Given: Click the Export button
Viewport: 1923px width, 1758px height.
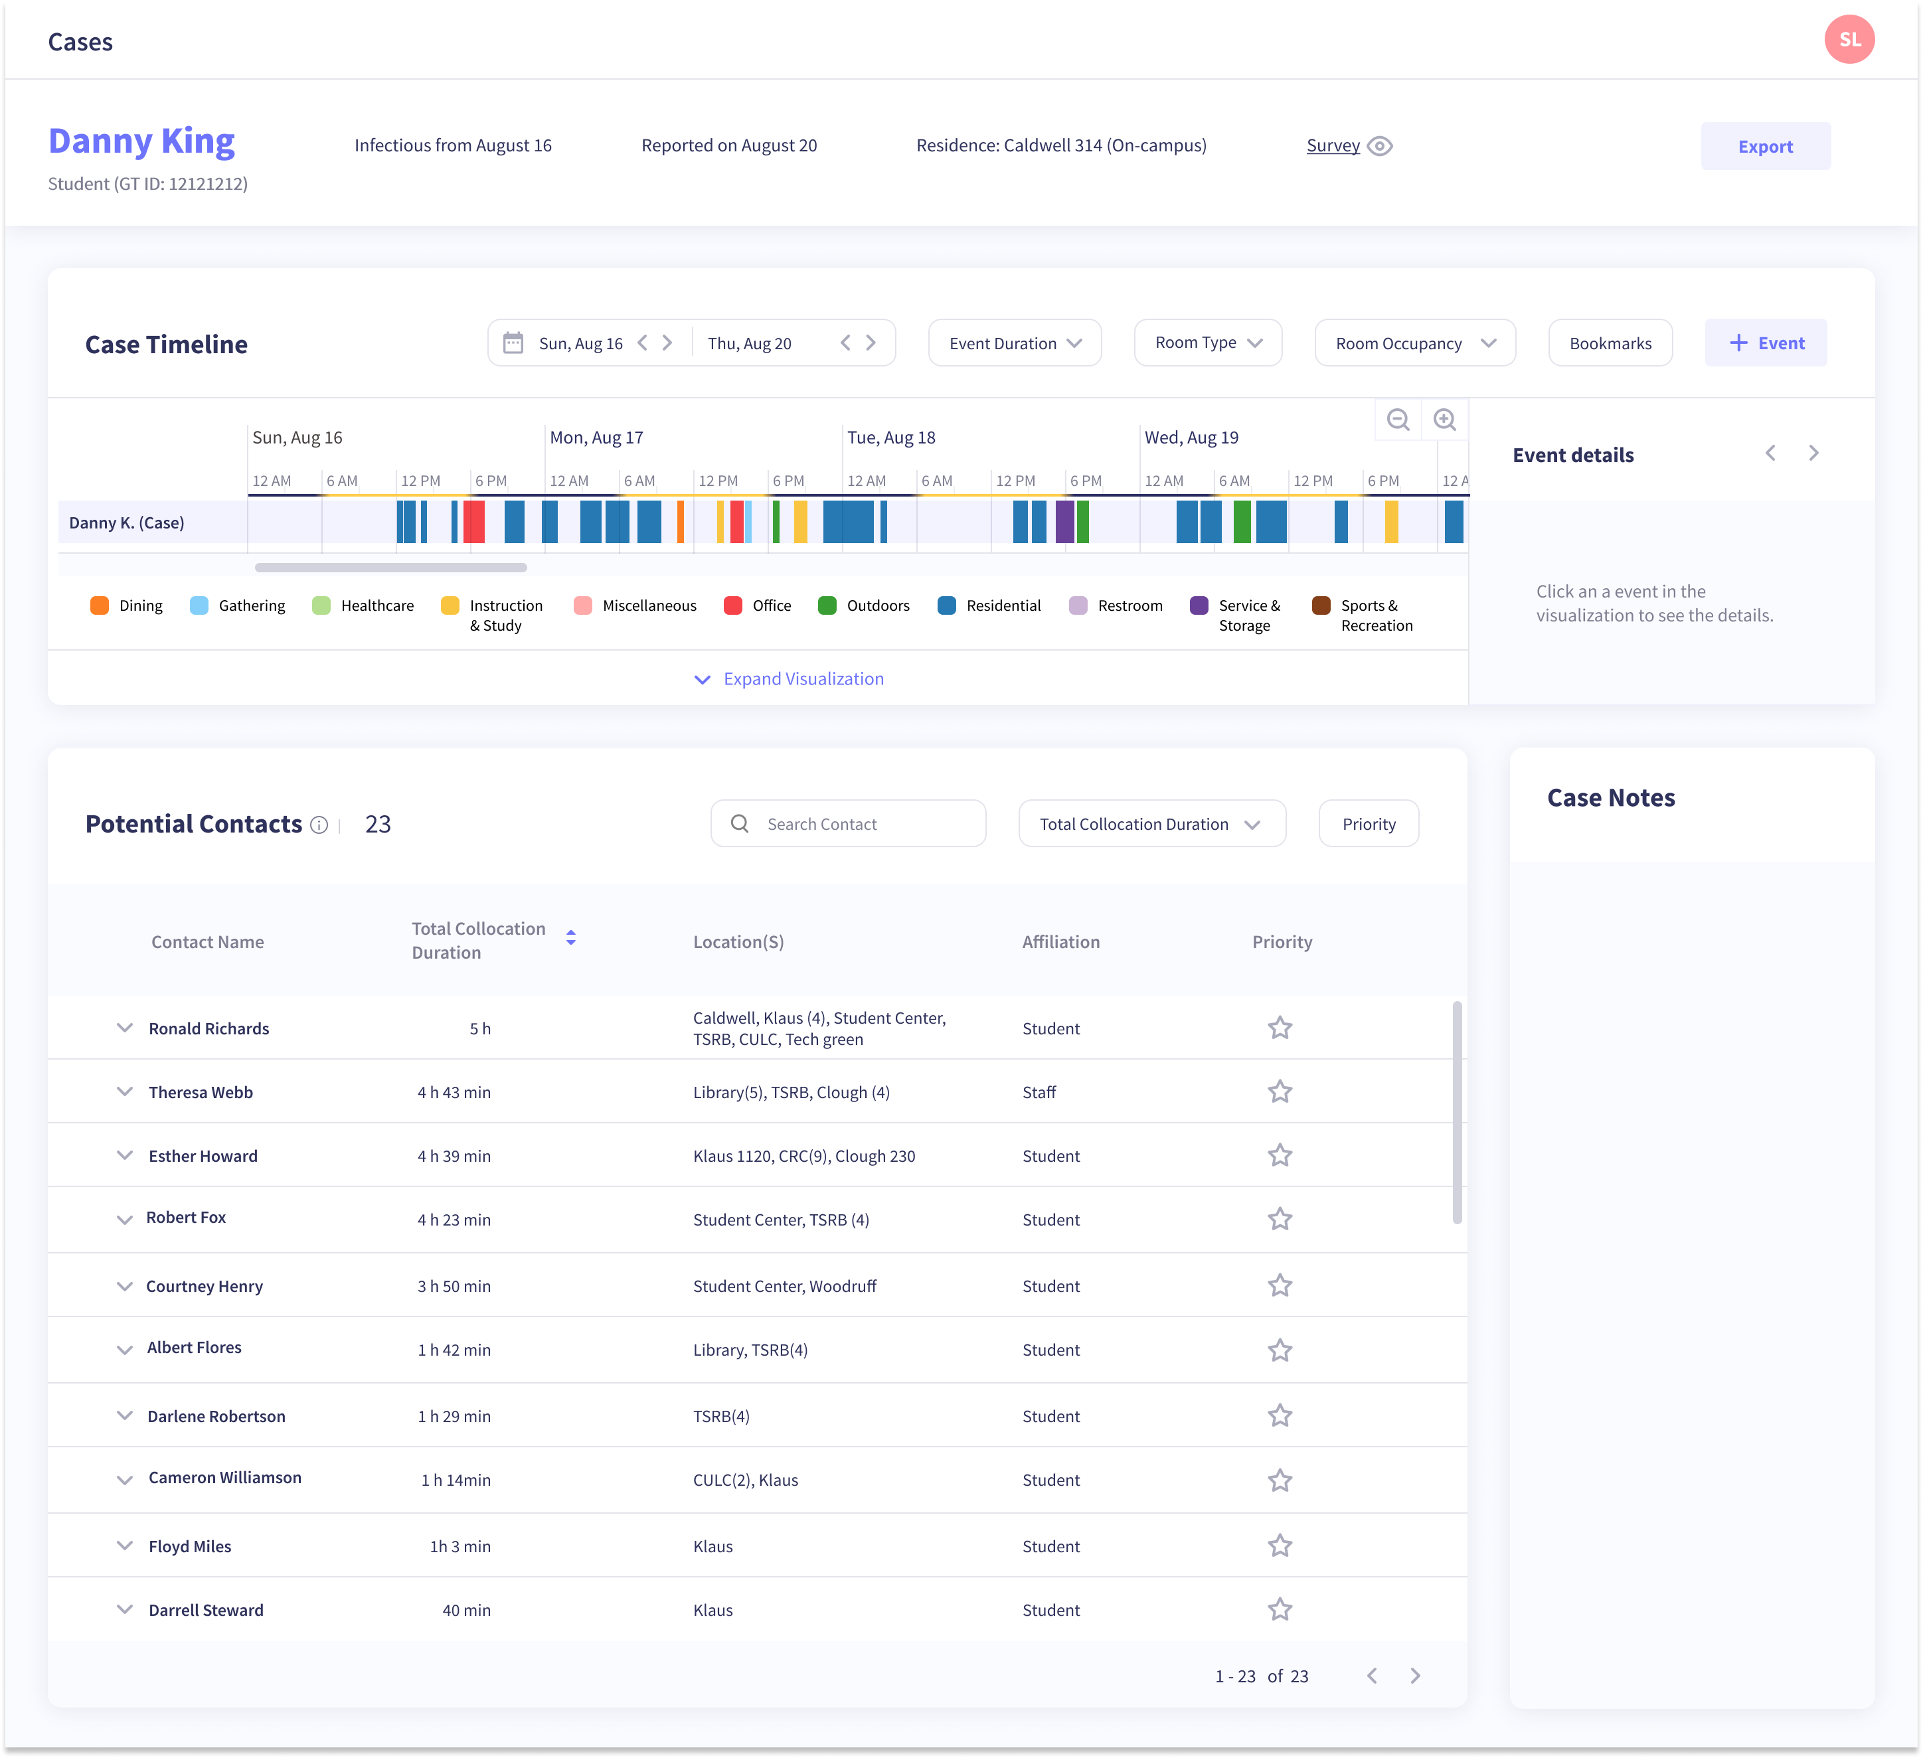Looking at the screenshot, I should 1765,146.
